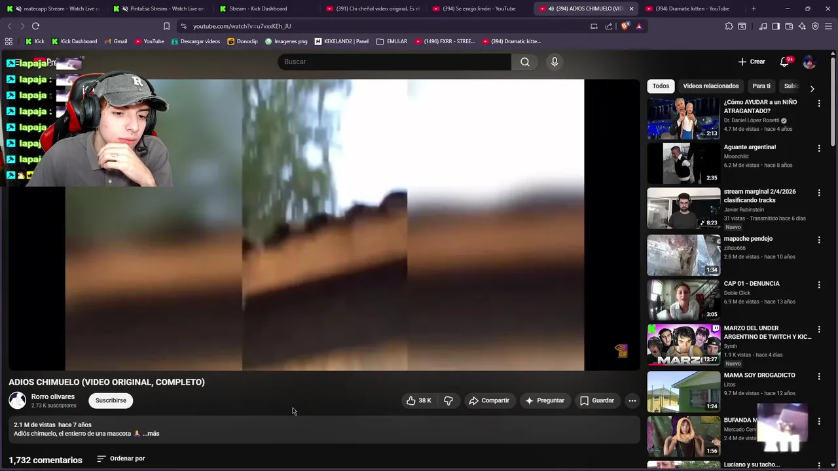Like the video with thumbs up 38 K
The height and width of the screenshot is (471, 838).
point(418,400)
